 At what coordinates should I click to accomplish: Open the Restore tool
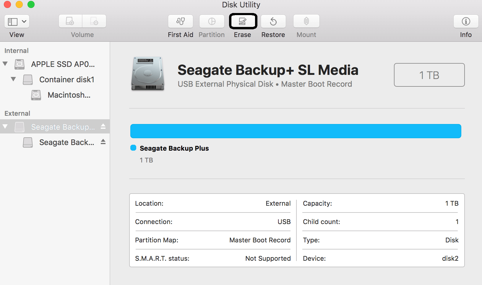[x=273, y=21]
